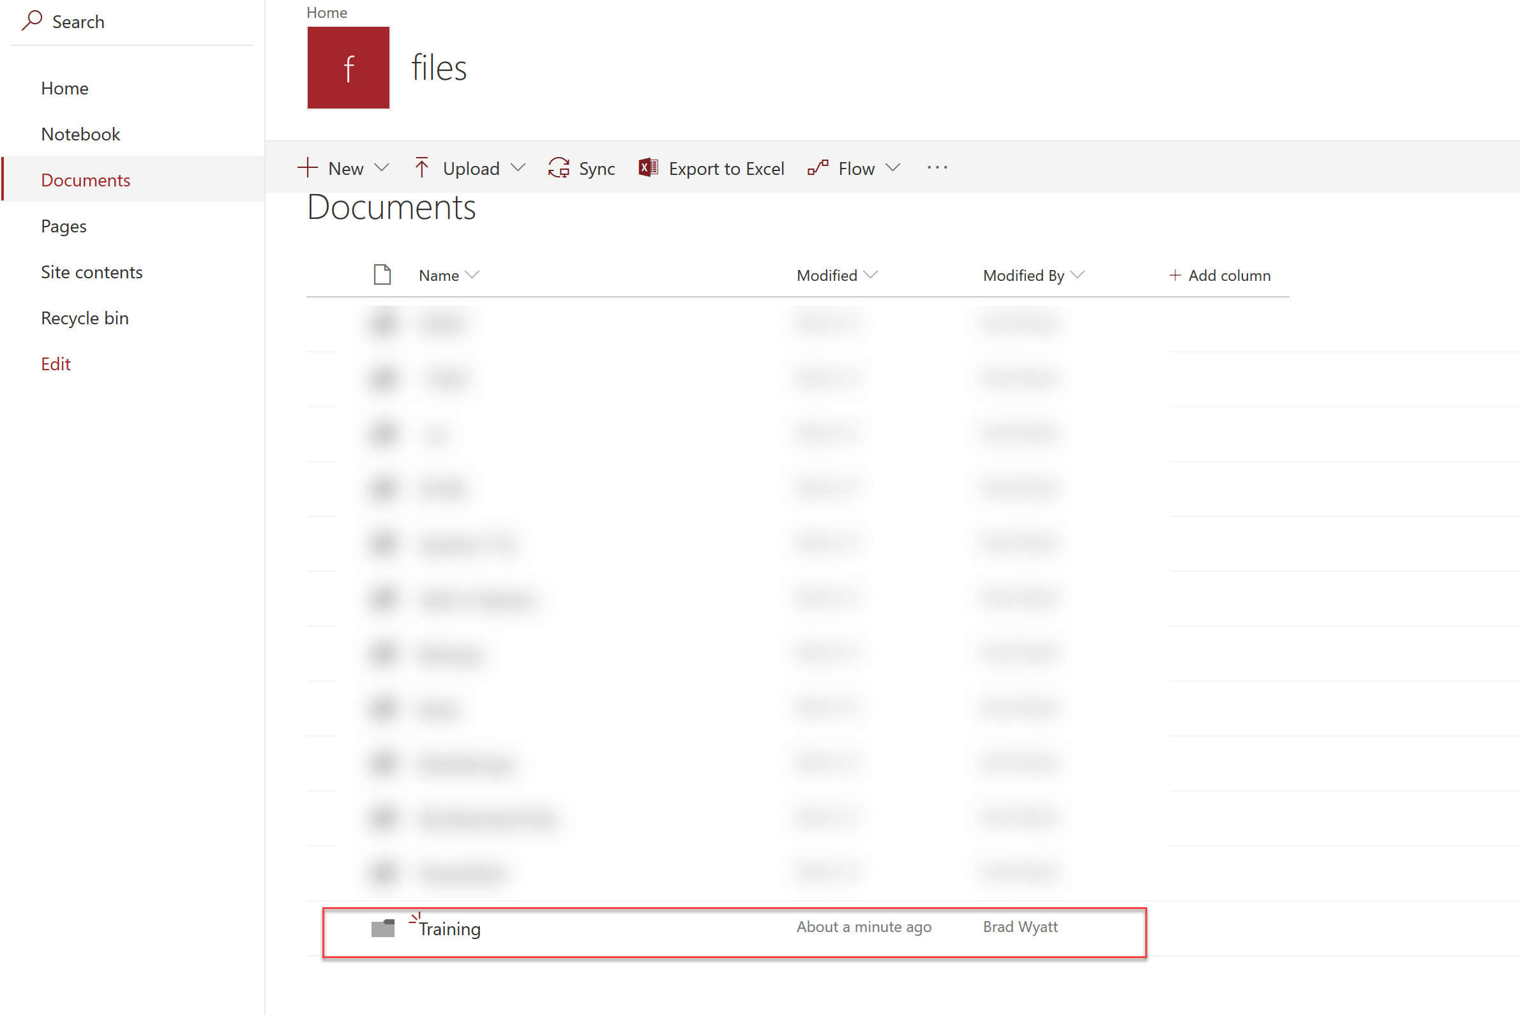Click 'About a minute ago' in Training row
Screen dimensions: 1520x1015
tap(864, 927)
